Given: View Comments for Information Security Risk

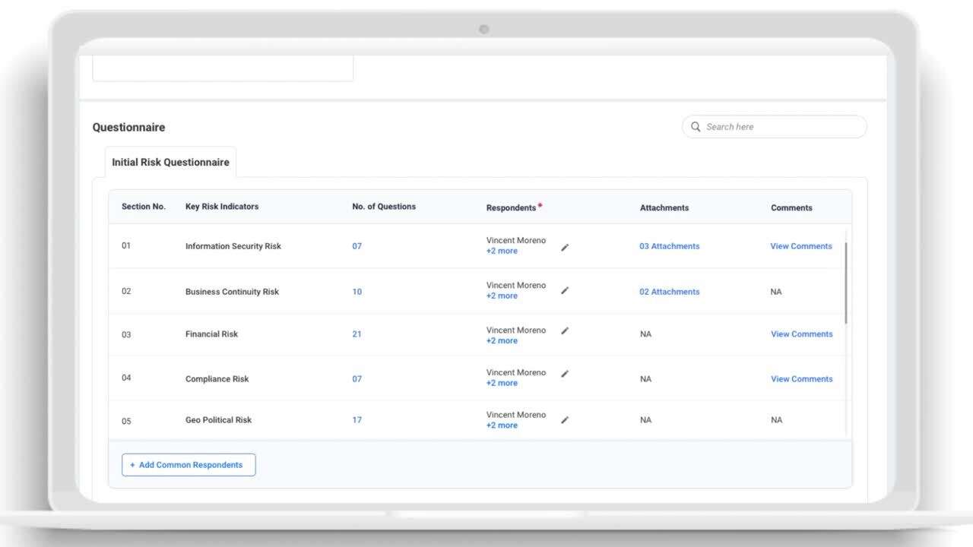Looking at the screenshot, I should pyautogui.click(x=801, y=246).
